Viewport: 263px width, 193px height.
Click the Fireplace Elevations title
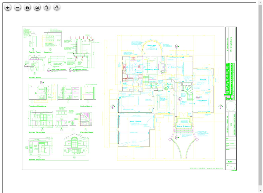click(37, 106)
